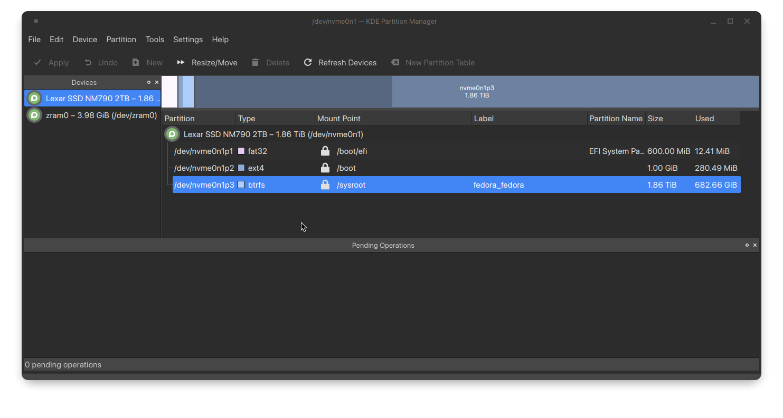Click the New Partition Table label

tap(440, 63)
